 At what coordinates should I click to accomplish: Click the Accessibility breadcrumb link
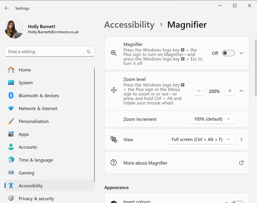[129, 25]
